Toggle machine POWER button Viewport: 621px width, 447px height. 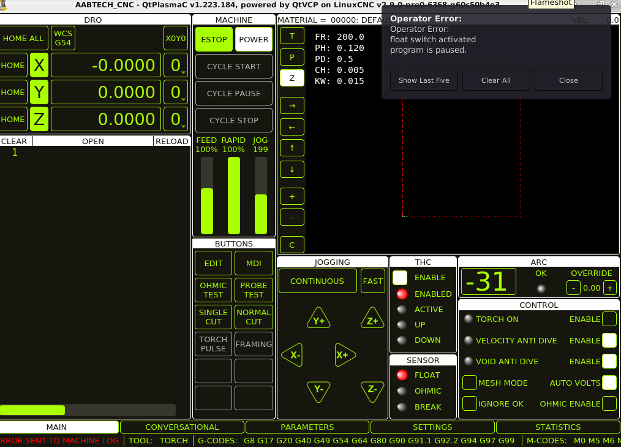click(254, 39)
